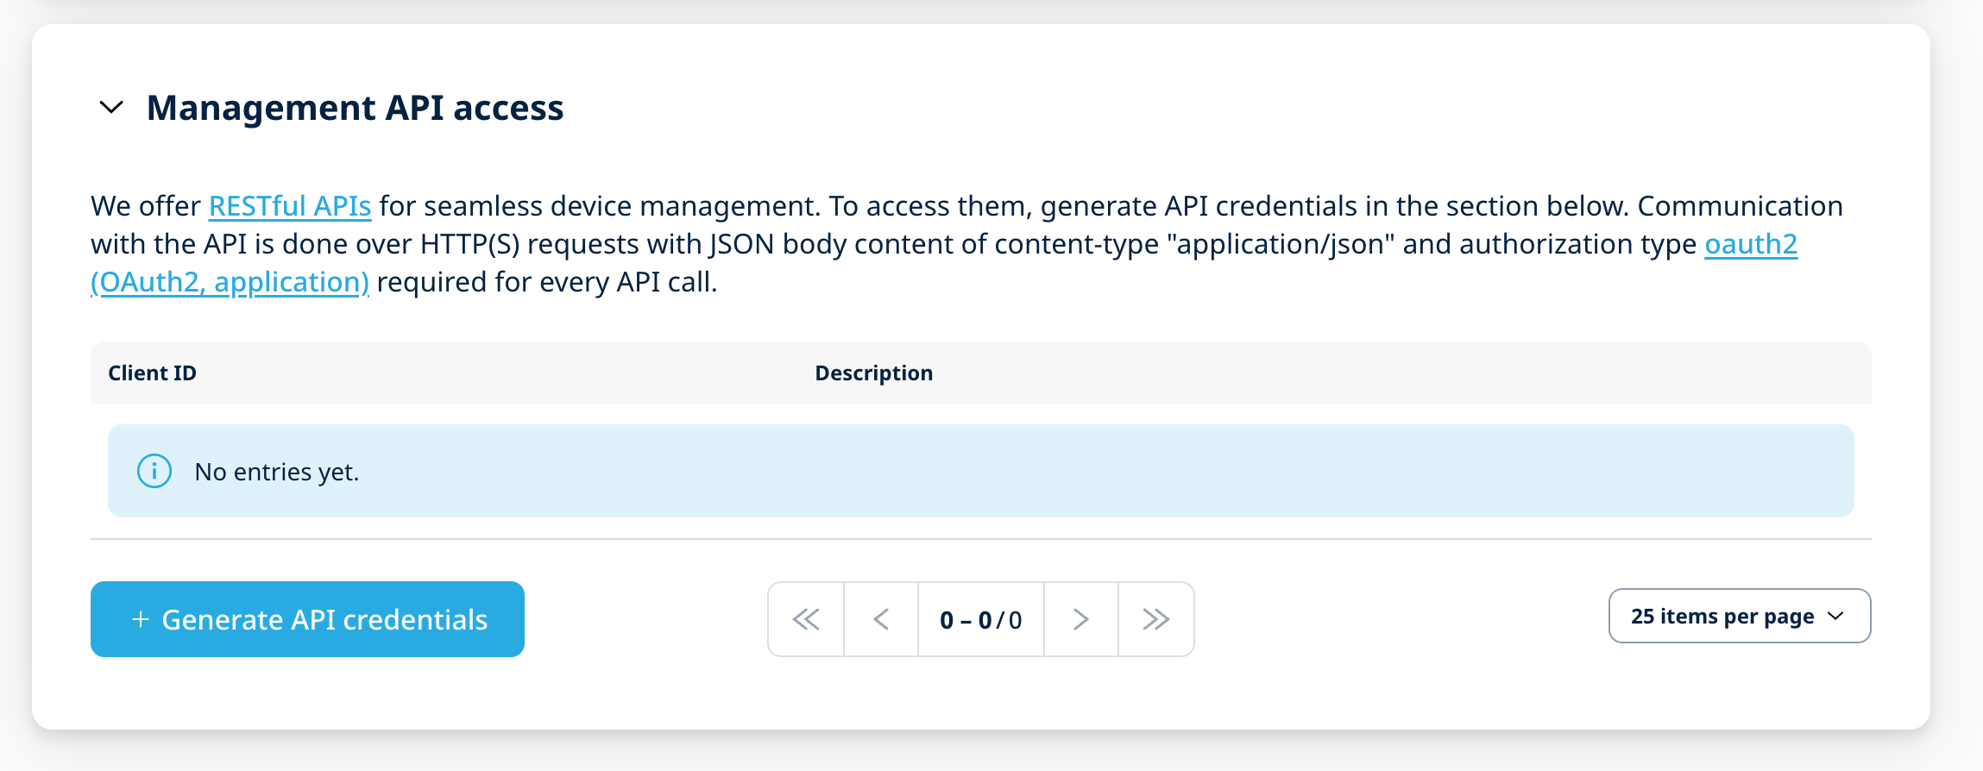Click the info icon beside No entries yet
Viewport: 1983px width, 771px height.
point(154,471)
